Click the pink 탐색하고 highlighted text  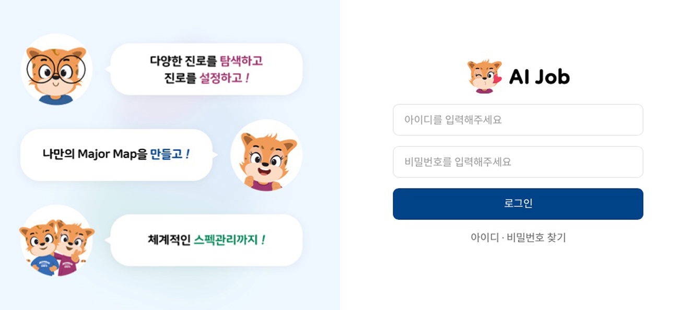[241, 61]
